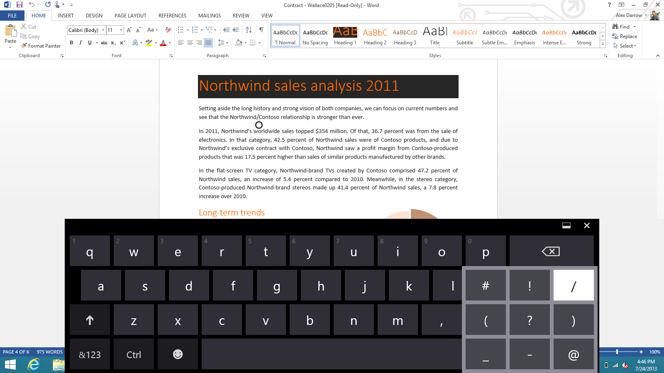Expand the Styles gallery More arrow
The image size is (664, 373).
[x=603, y=44]
